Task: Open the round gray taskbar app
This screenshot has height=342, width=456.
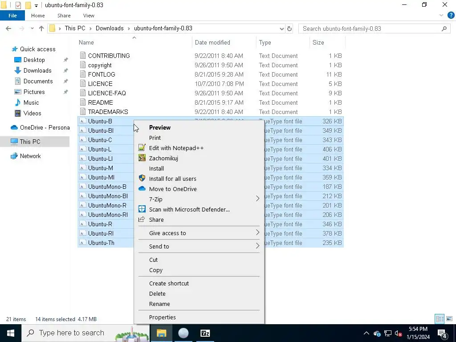Action: [183, 333]
